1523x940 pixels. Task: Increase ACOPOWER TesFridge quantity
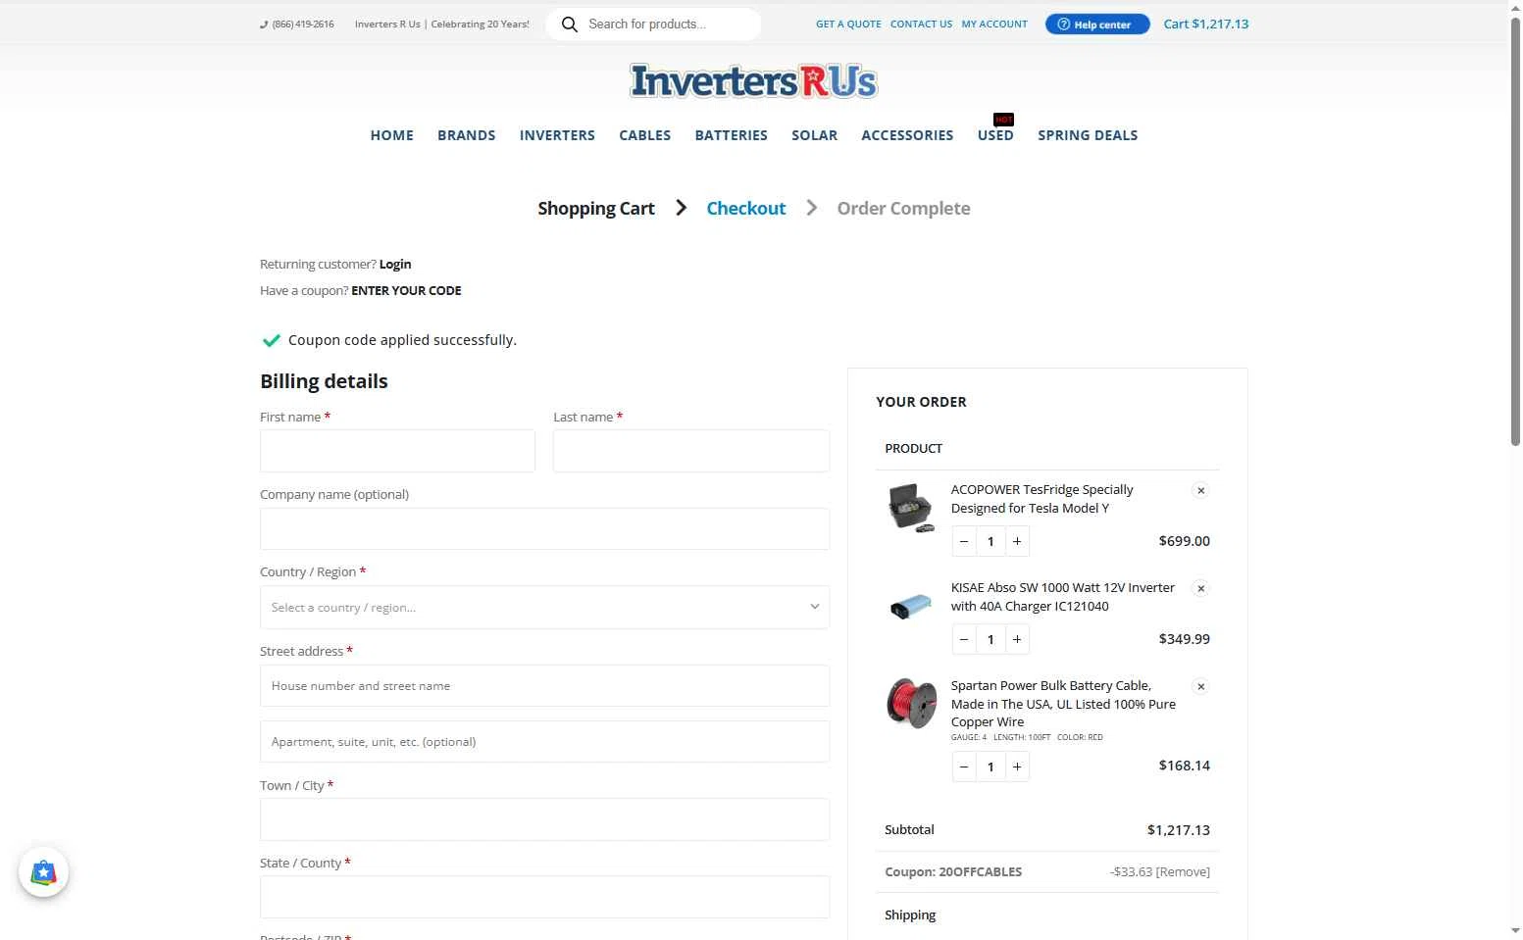1017,541
